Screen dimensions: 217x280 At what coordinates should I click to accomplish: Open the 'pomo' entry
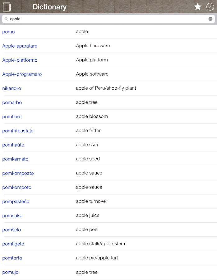[8, 32]
